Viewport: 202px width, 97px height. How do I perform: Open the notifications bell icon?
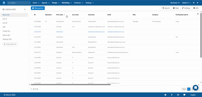pyautogui.click(x=197, y=3)
